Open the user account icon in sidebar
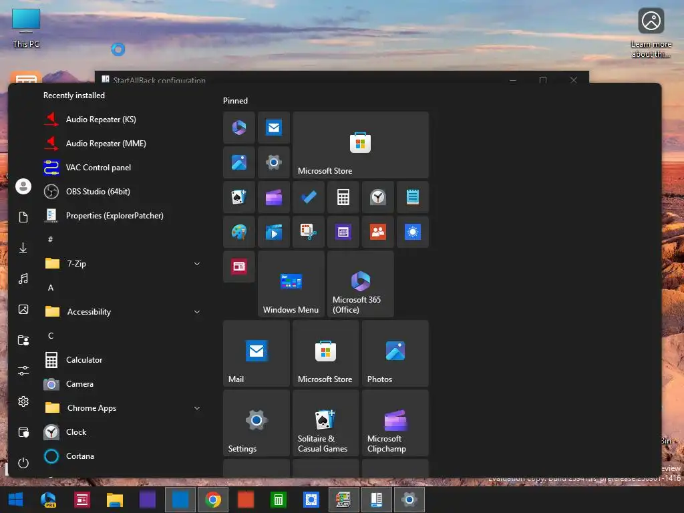 coord(23,186)
